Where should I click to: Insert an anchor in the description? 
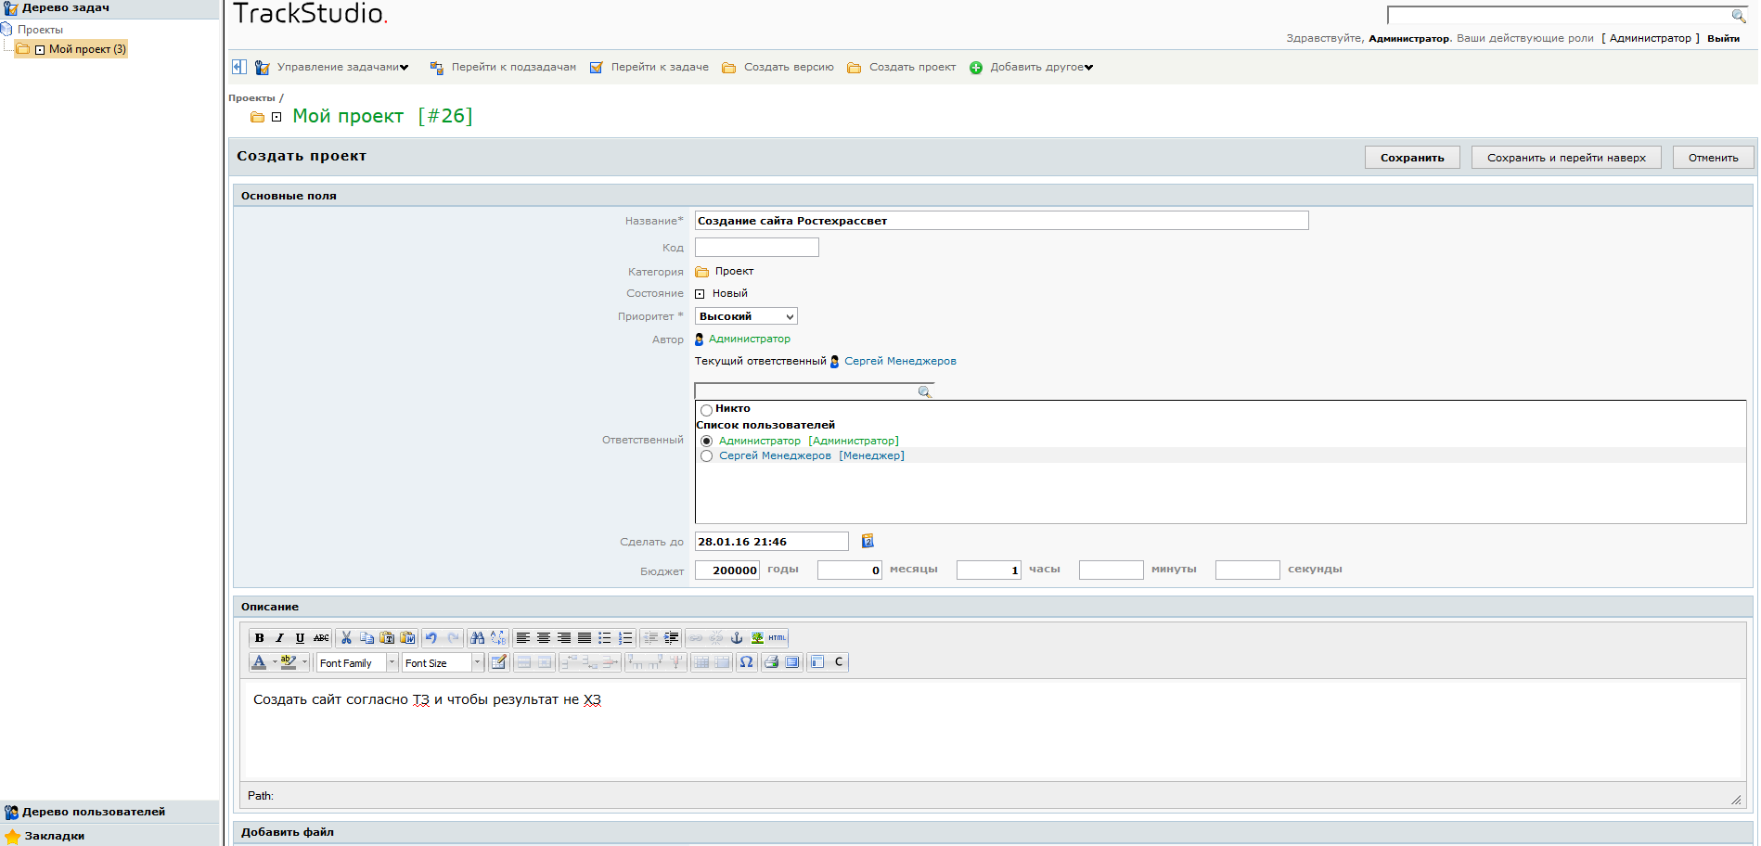[x=737, y=638]
